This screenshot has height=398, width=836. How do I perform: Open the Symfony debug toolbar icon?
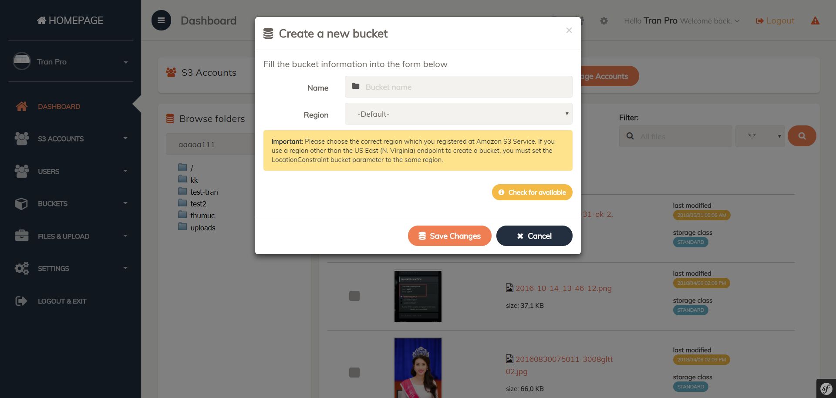pos(826,388)
